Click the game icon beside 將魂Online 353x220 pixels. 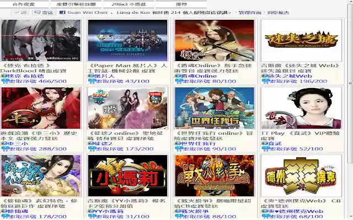click(x=178, y=76)
